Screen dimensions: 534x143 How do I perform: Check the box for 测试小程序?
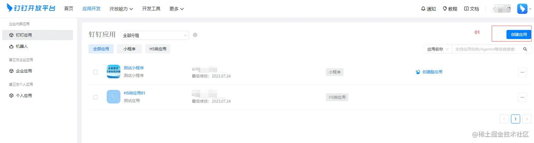coord(95,72)
